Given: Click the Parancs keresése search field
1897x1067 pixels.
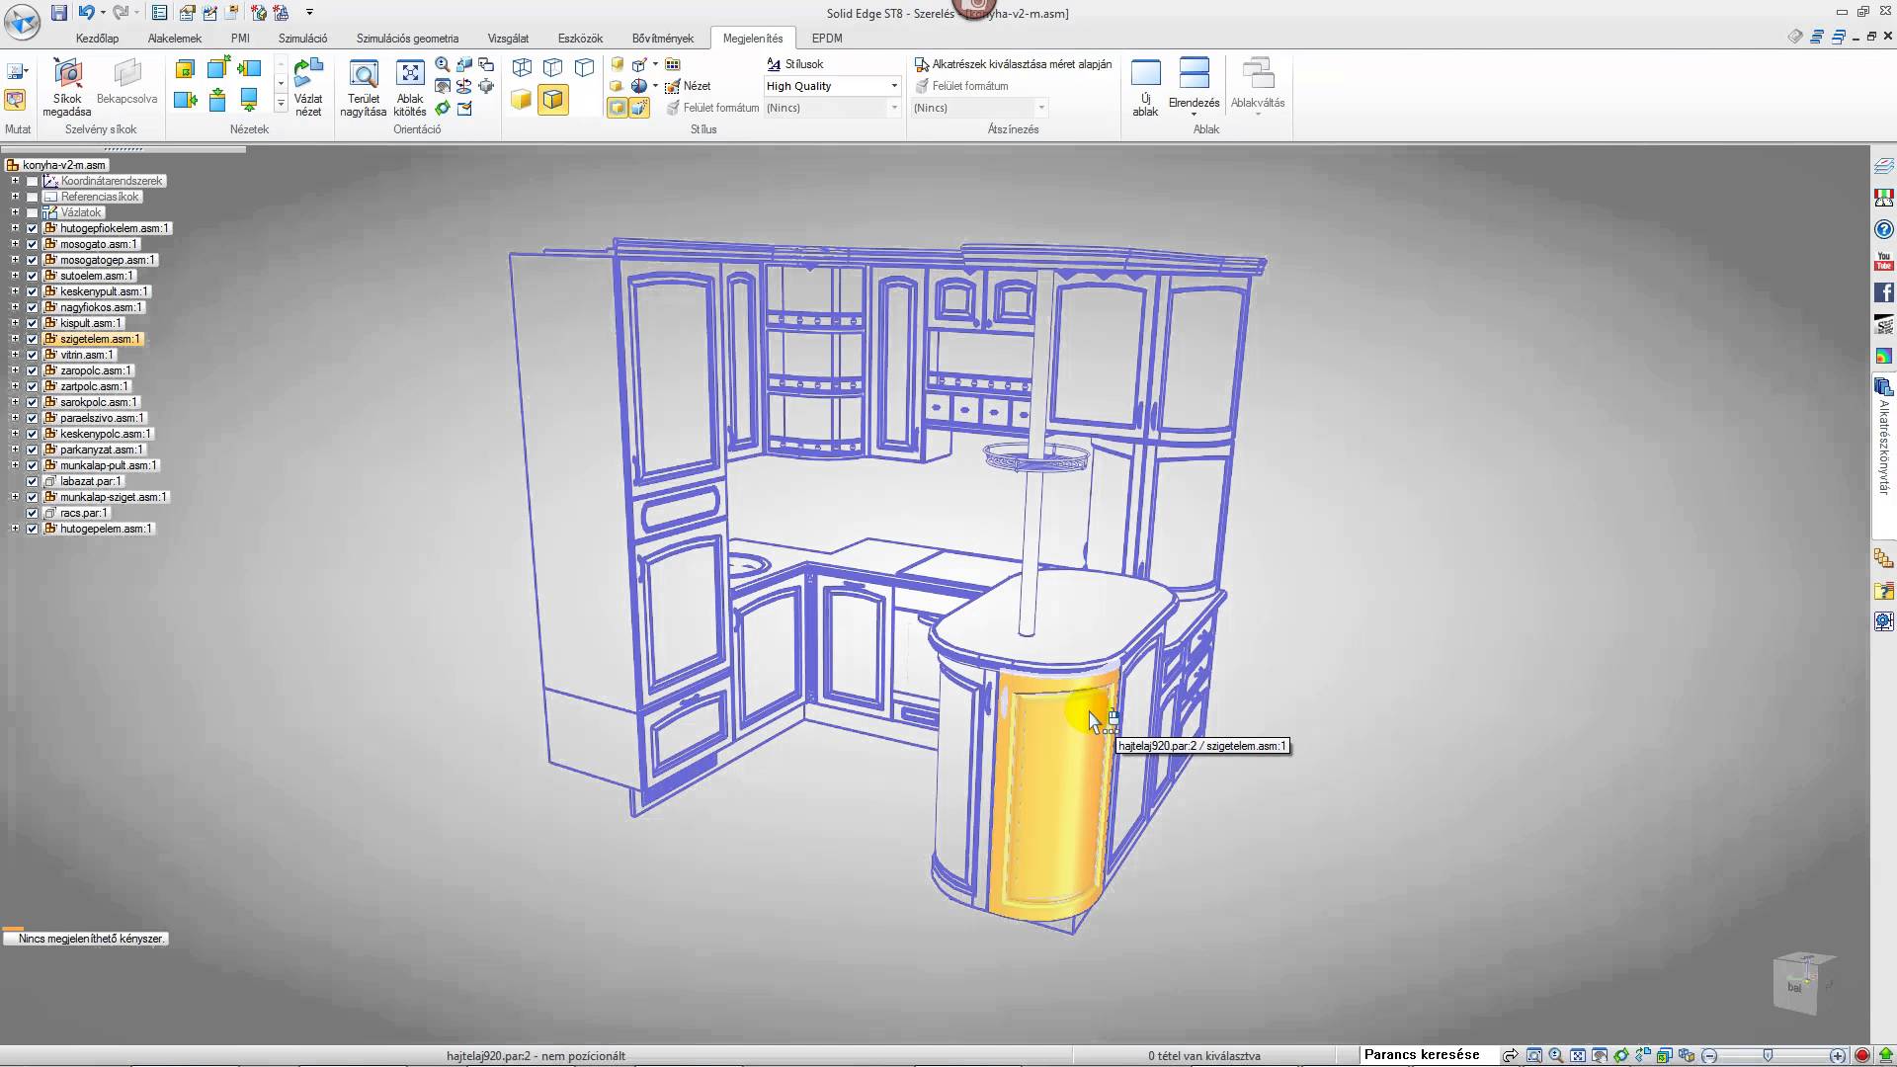Looking at the screenshot, I should 1423,1055.
